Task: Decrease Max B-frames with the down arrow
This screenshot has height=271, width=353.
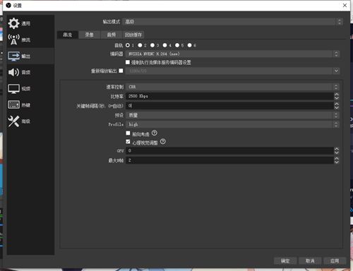Action: (x=337, y=162)
